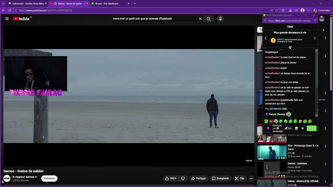
Task: Click the Kick popout site lock icon
Action: tap(265, 21)
